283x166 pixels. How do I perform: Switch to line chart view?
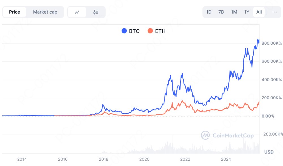tap(77, 12)
